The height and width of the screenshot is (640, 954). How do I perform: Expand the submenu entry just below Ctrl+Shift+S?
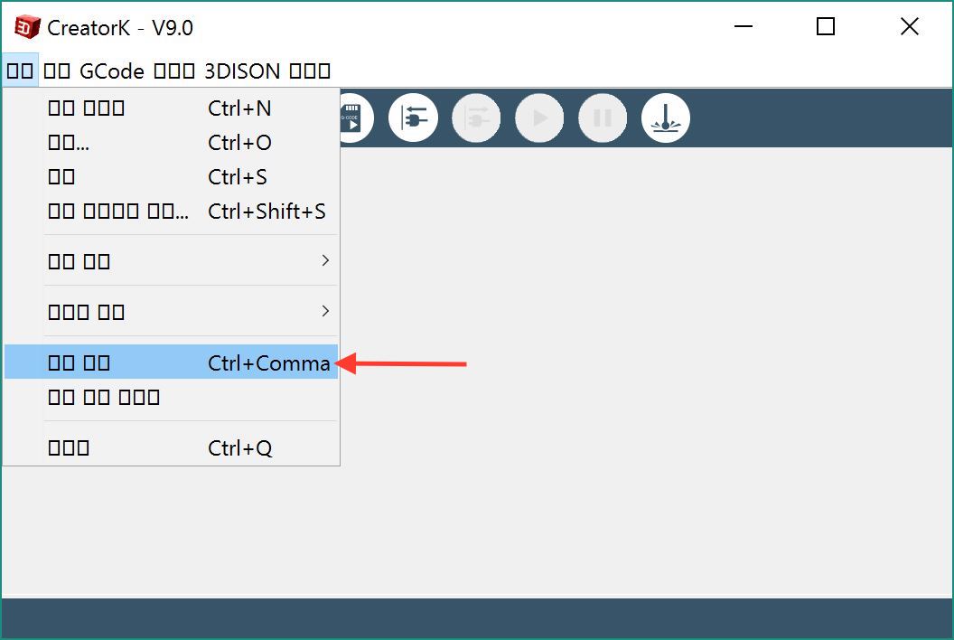click(171, 260)
